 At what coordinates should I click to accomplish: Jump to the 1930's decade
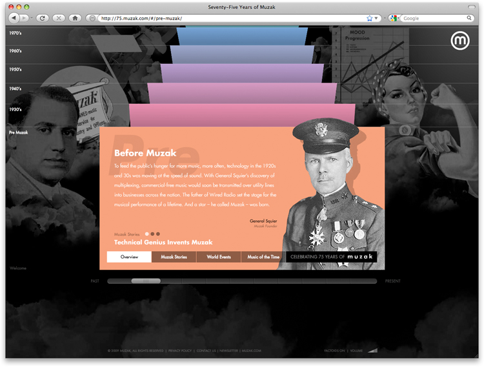point(15,109)
